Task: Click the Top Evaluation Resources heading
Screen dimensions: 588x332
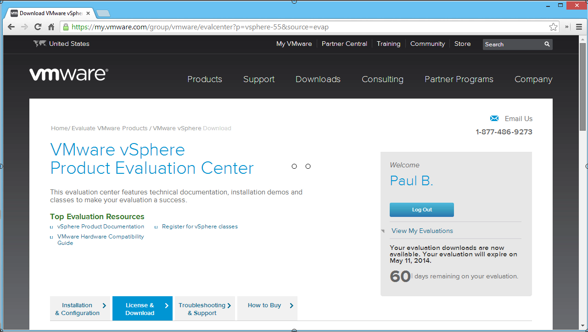Action: [97, 216]
